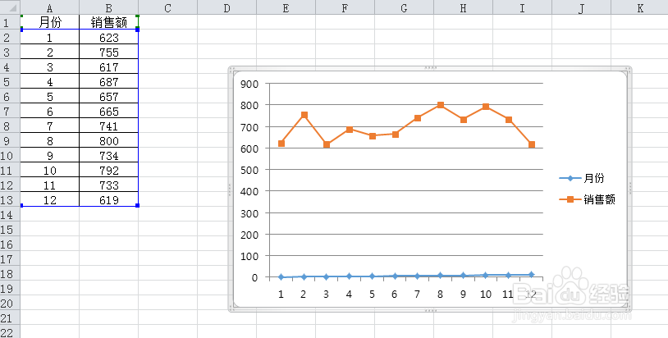
Task: Select column H header
Action: (x=463, y=7)
